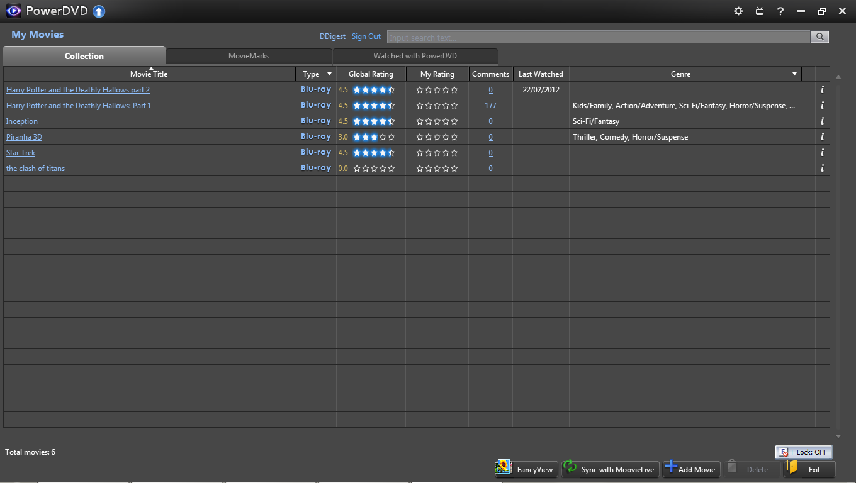Show info for the clash of titans
The height and width of the screenshot is (483, 856).
(x=822, y=169)
